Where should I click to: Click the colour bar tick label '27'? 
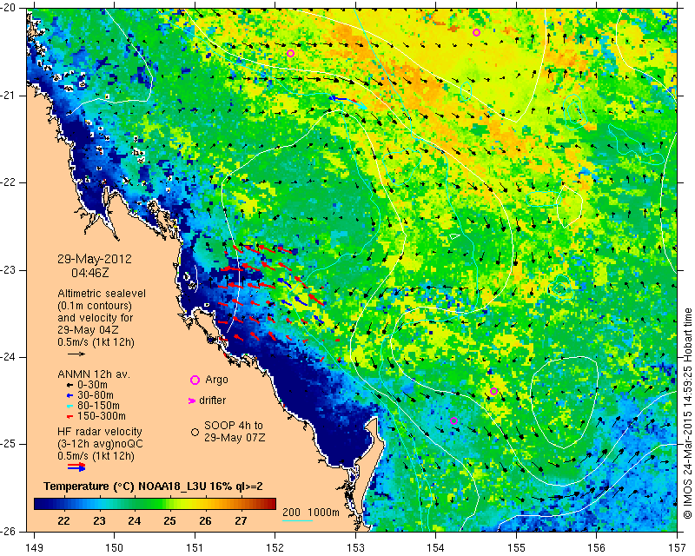tap(241, 520)
